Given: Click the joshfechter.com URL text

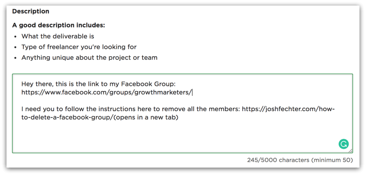Looking at the screenshot, I should 288,109.
